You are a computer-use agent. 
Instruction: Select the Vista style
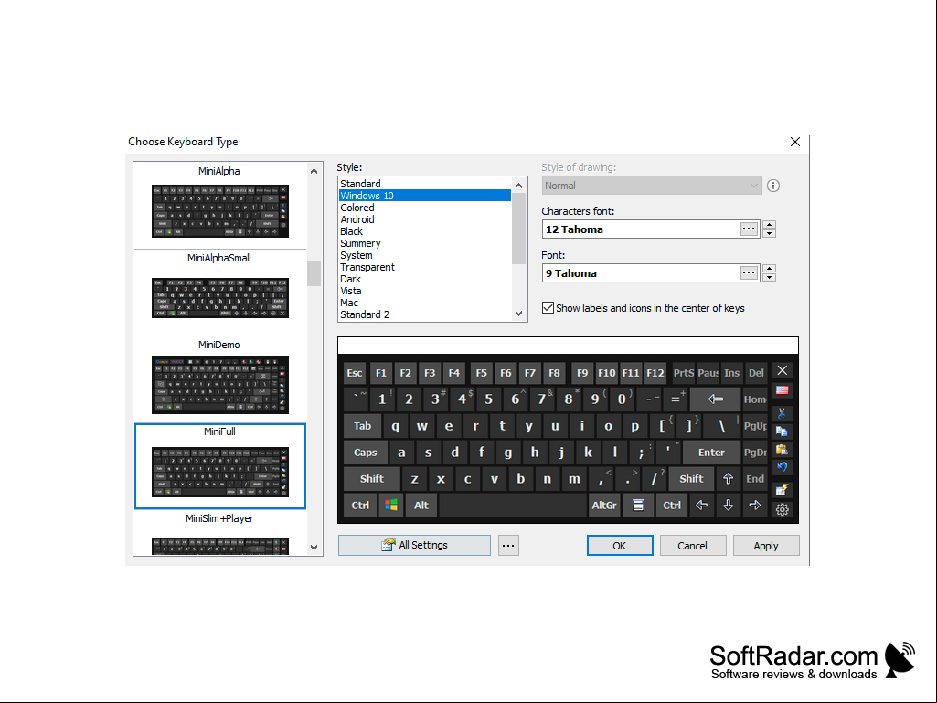pos(425,291)
